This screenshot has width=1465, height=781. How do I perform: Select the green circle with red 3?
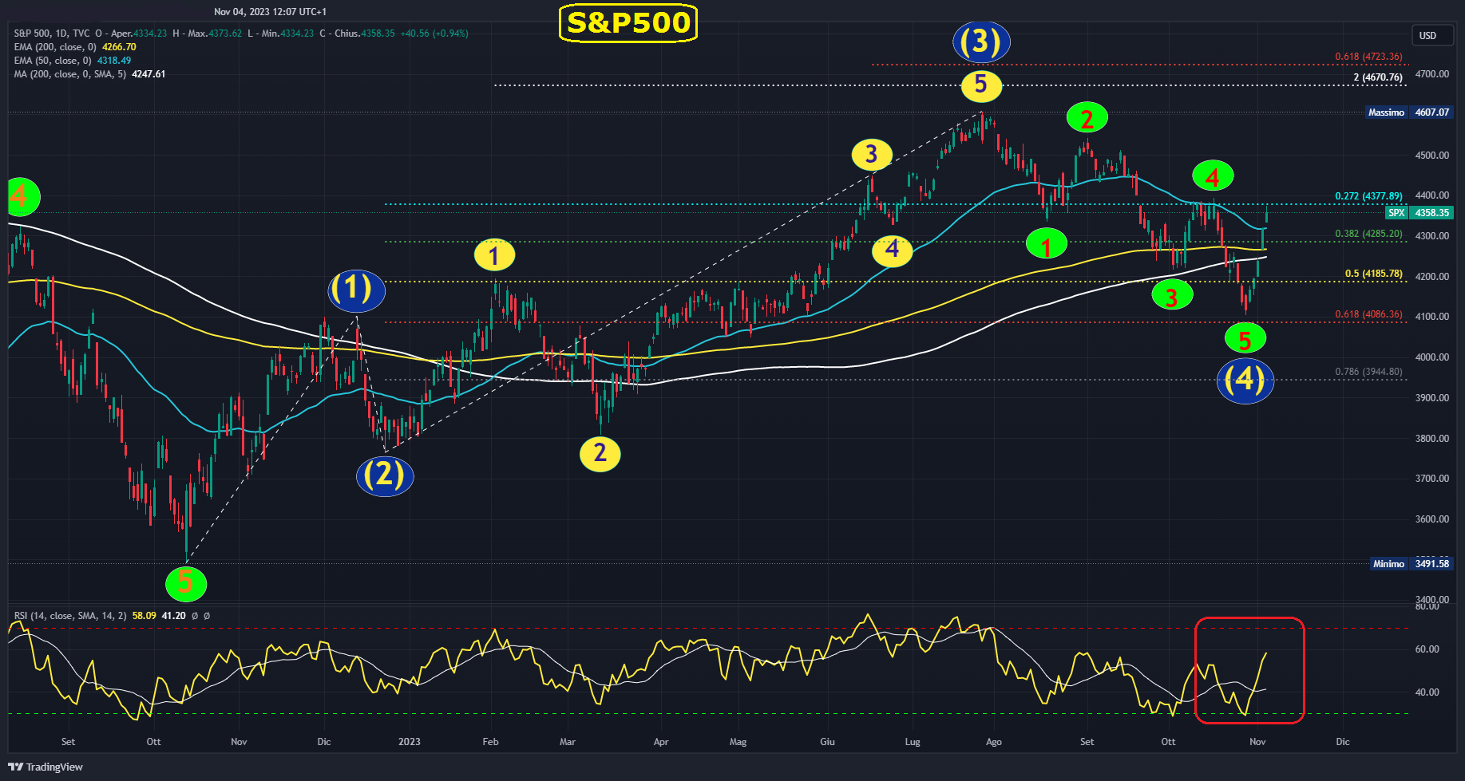(1172, 296)
